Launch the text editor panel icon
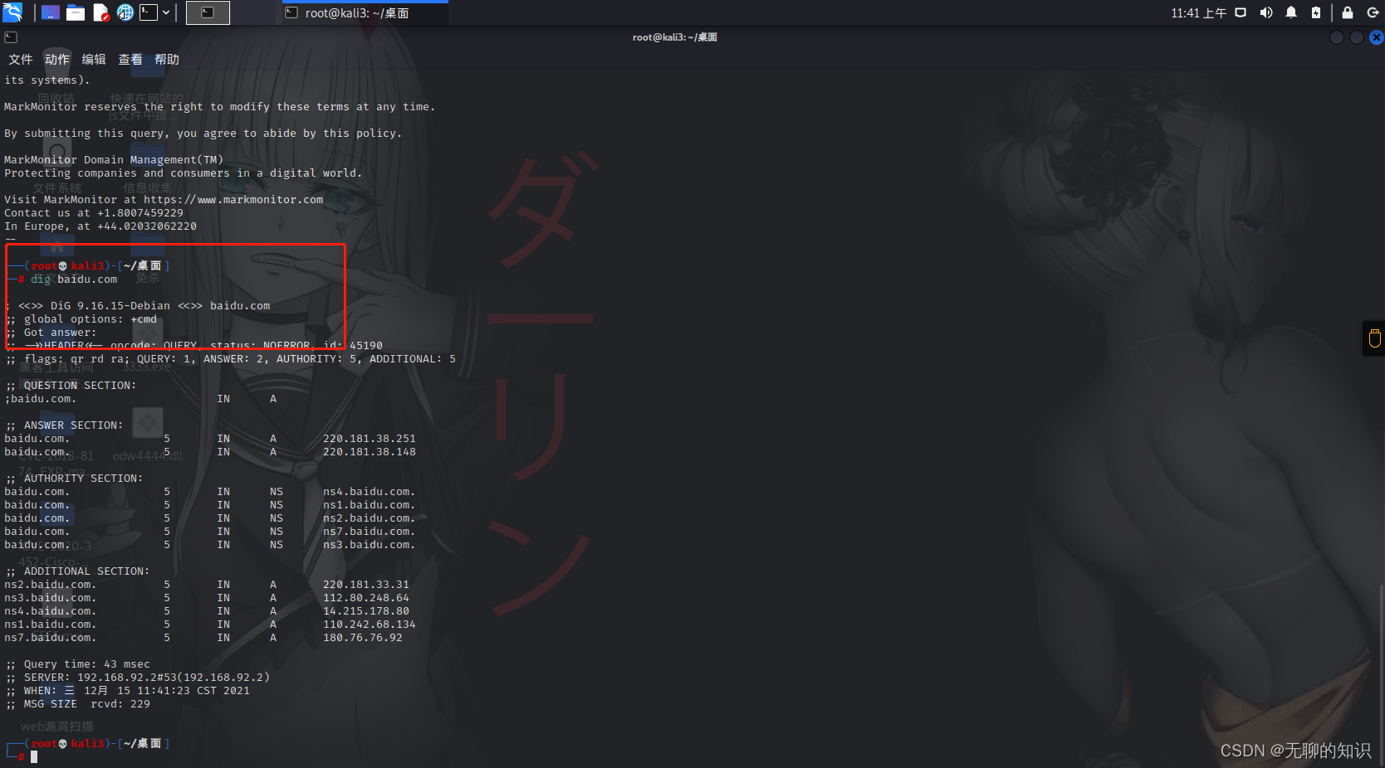Viewport: 1385px width, 768px height. (x=100, y=12)
